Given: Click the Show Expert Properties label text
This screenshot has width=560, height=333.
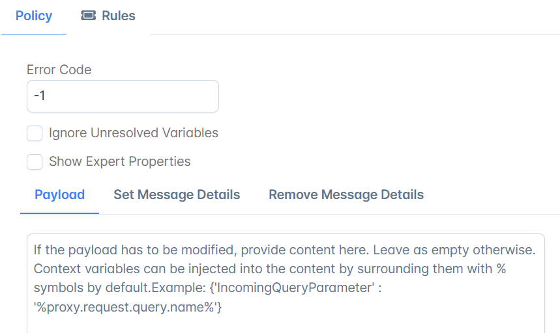Looking at the screenshot, I should click(x=120, y=161).
